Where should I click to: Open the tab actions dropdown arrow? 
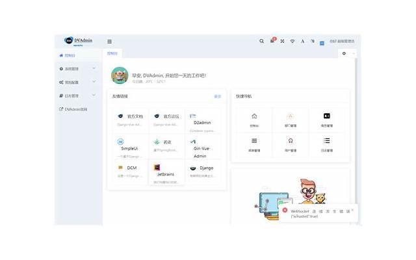coord(354,53)
